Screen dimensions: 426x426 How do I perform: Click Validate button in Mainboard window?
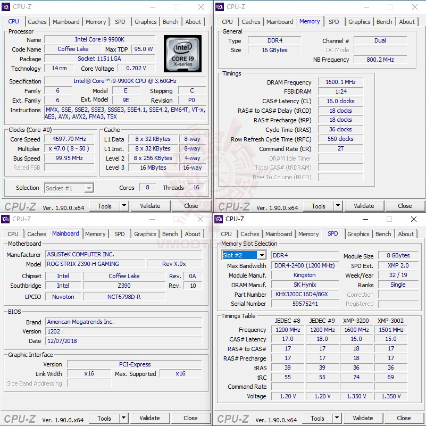(x=149, y=418)
